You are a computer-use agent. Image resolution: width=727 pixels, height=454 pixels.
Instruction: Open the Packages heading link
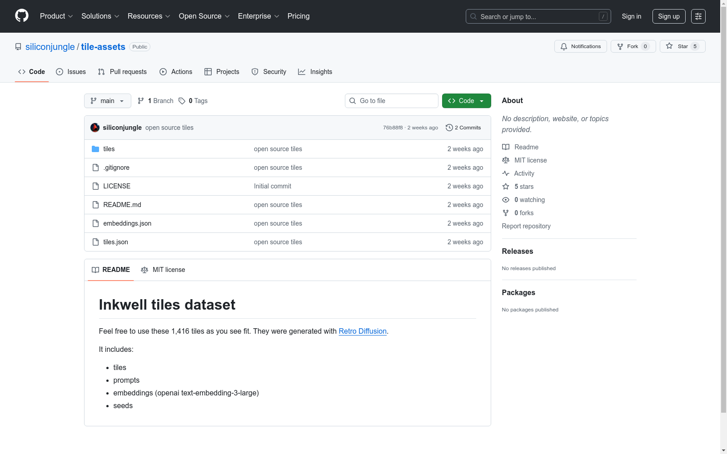pyautogui.click(x=518, y=293)
